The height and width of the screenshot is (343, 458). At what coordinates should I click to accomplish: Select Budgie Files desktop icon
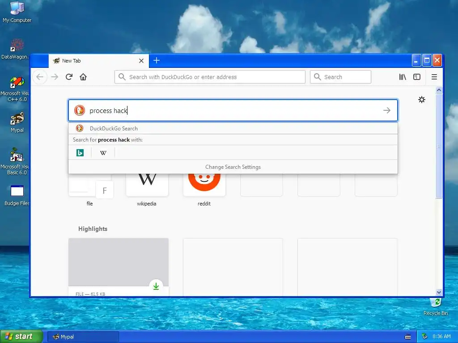17,196
